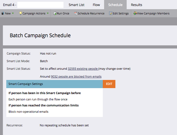Expand the New dropdown arrow
Viewport: 177px width, 135px height.
click(13, 13)
